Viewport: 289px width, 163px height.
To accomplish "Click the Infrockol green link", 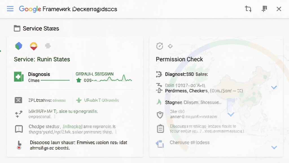I will pos(73,126).
